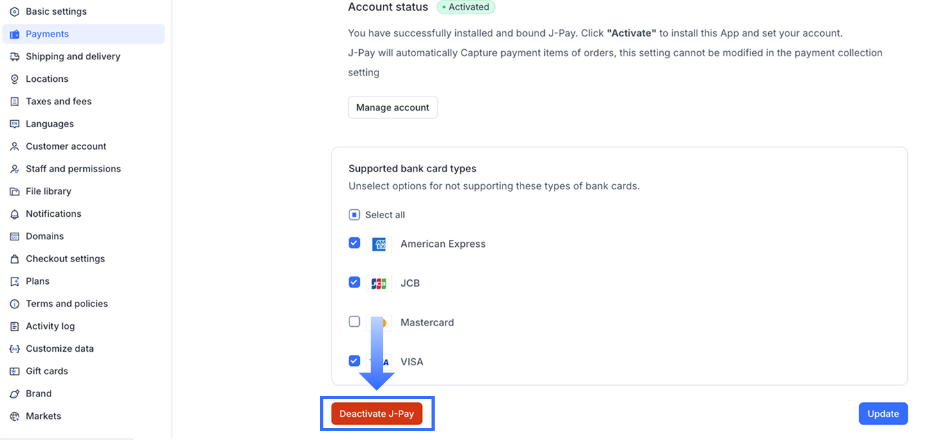Click the Markets globe icon
936x440 pixels.
coord(15,416)
